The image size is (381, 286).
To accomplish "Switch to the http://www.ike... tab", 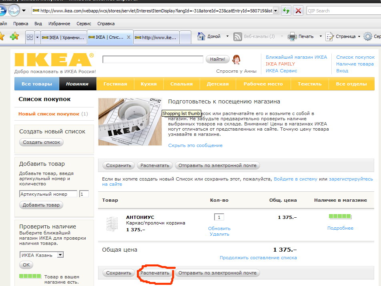I will (156, 38).
